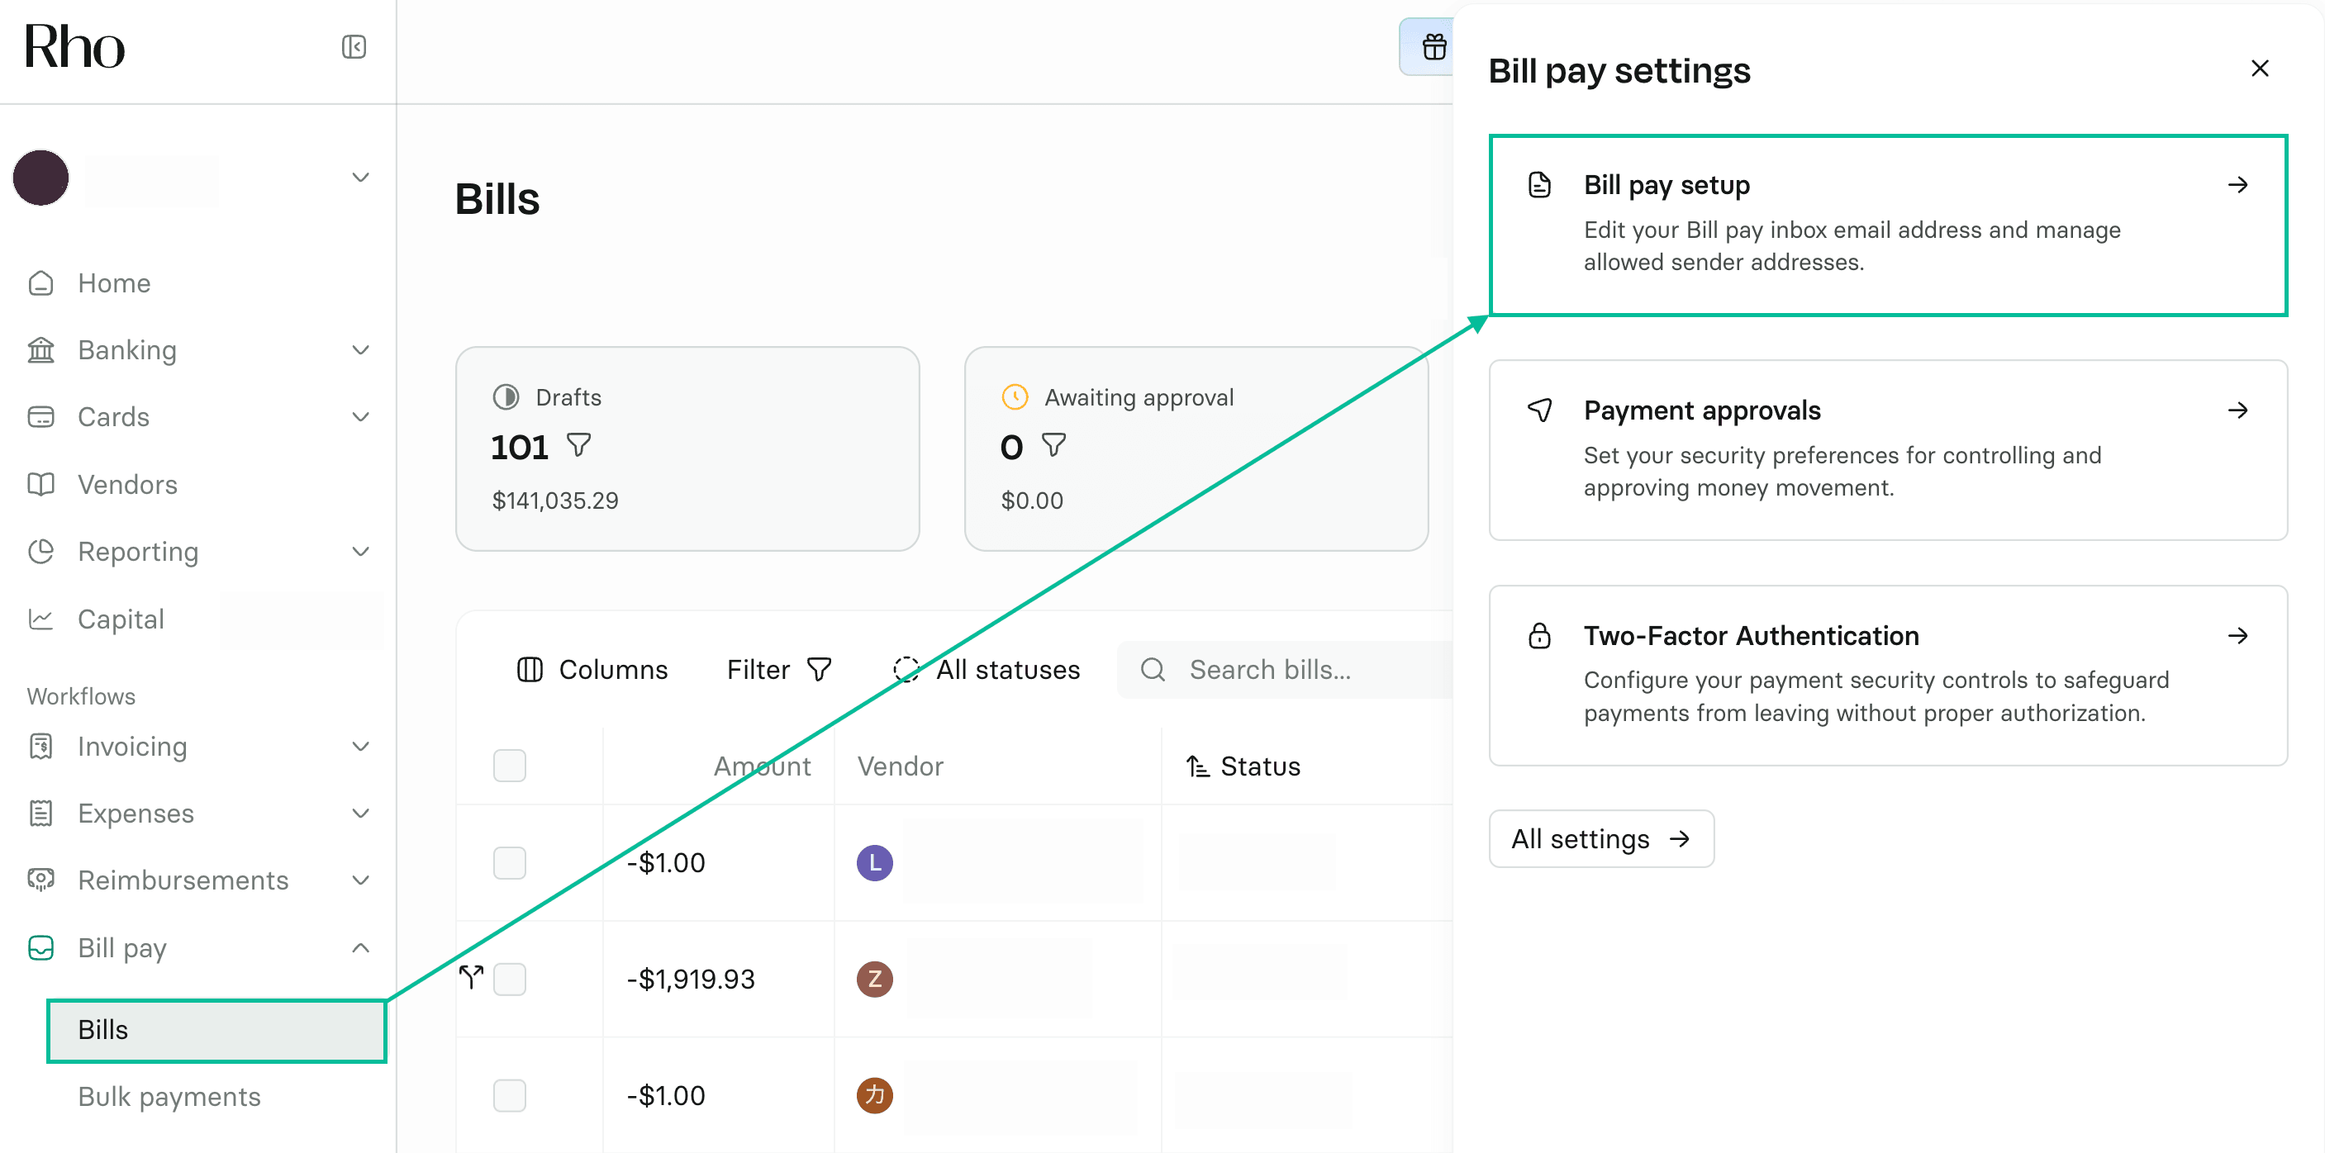This screenshot has width=2325, height=1153.
Task: Open Vendors page
Action: pyautogui.click(x=127, y=485)
